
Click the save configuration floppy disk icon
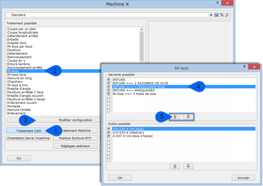(x=216, y=15)
